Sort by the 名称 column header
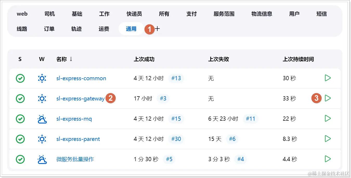Screen dimensions: 351x178 point(64,59)
